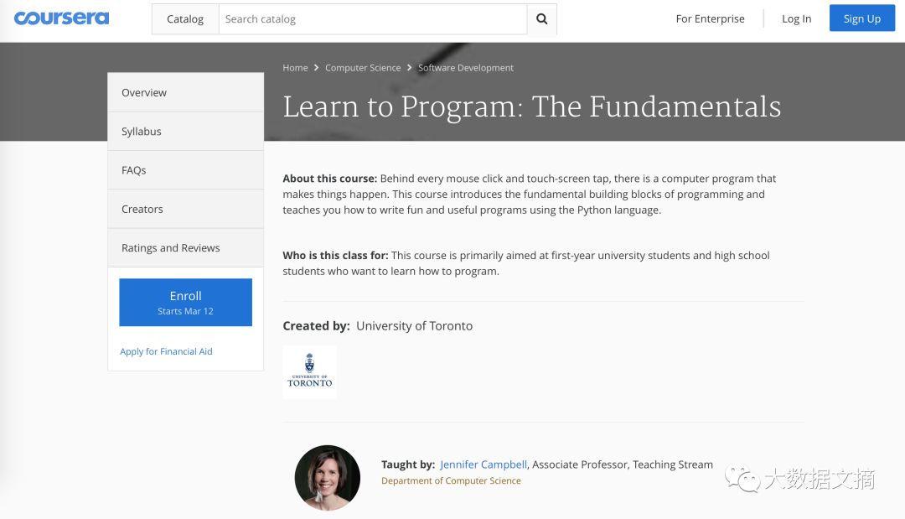Image resolution: width=905 pixels, height=519 pixels.
Task: Open the Catalog menu
Action: 185,19
